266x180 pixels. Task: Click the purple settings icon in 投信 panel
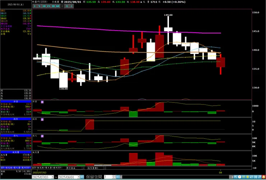point(42,120)
